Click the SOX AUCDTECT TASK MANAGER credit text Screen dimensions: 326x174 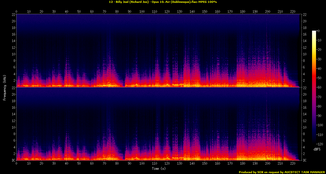point(282,172)
